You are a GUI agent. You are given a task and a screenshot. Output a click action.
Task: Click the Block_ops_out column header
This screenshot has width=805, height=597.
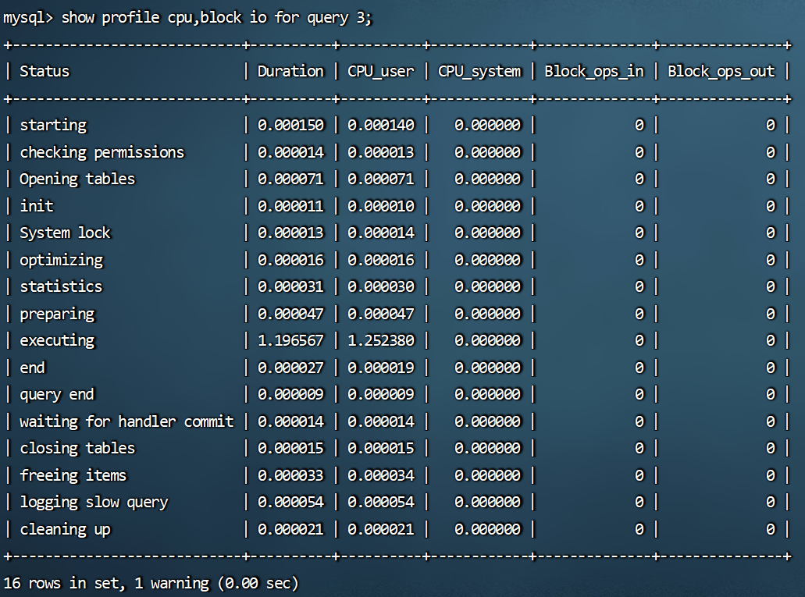click(721, 71)
